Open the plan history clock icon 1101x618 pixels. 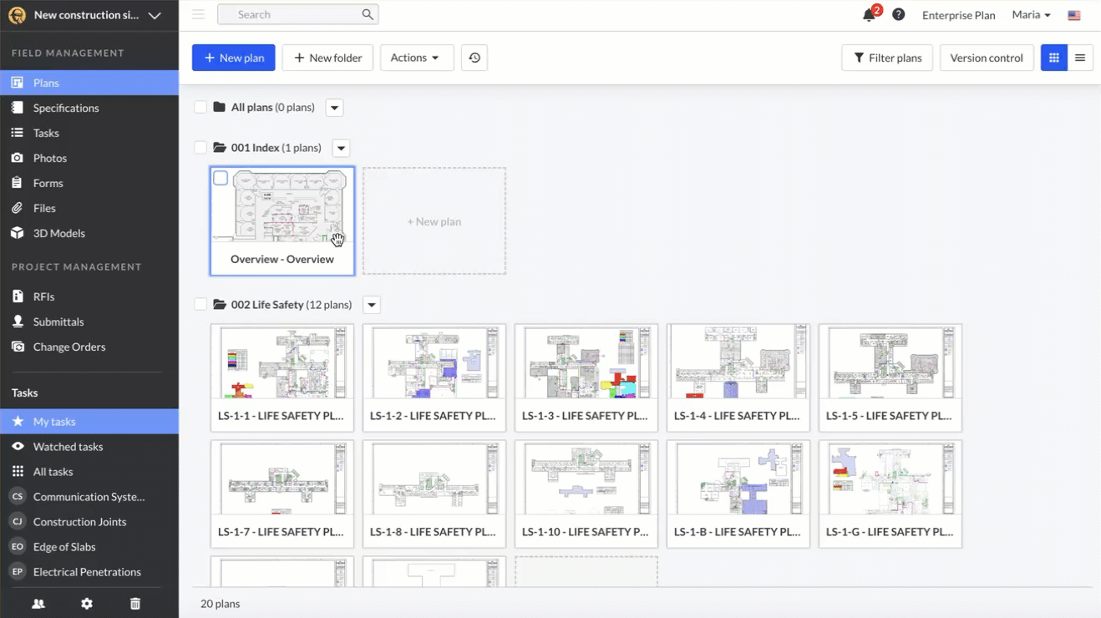click(x=474, y=58)
